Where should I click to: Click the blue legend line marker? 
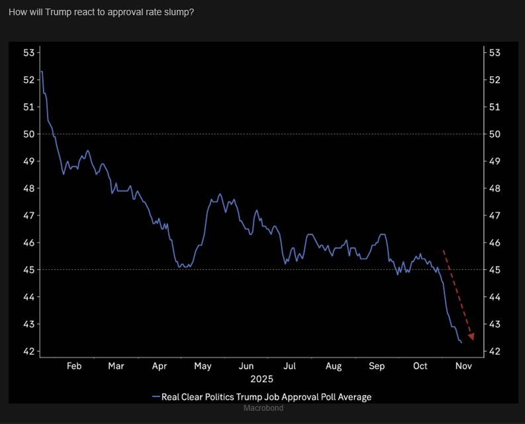(156, 397)
